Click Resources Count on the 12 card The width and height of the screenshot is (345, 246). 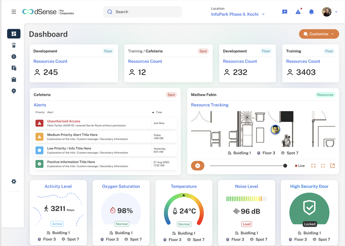pos(145,61)
